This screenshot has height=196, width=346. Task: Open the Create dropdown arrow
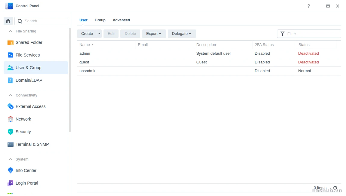[99, 33]
